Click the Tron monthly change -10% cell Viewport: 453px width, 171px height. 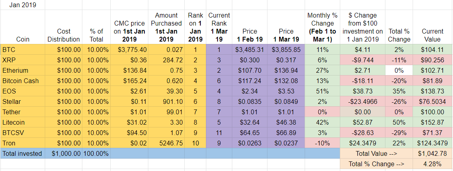322,143
